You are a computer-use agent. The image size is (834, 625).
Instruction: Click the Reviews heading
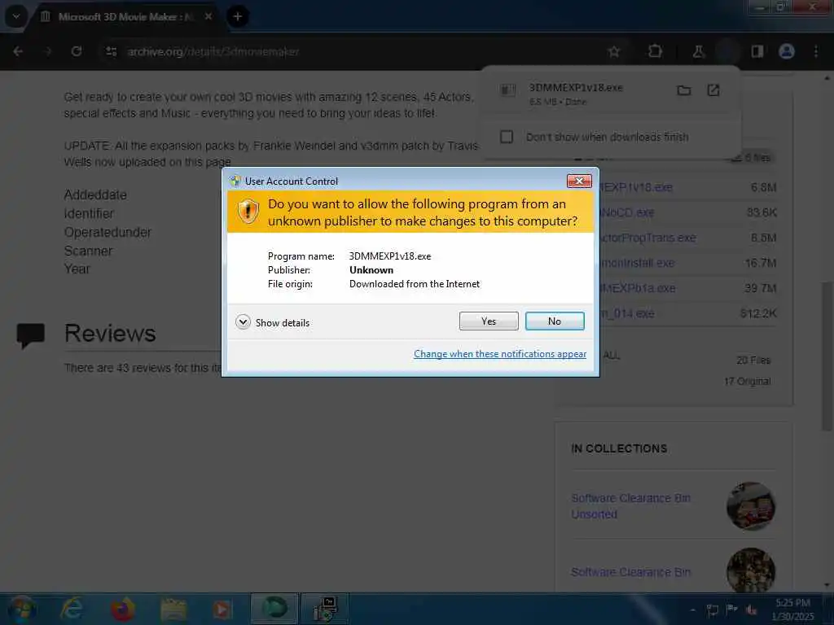coord(110,334)
